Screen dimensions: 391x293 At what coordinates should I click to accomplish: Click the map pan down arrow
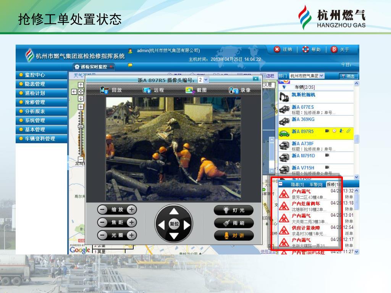[81, 98]
